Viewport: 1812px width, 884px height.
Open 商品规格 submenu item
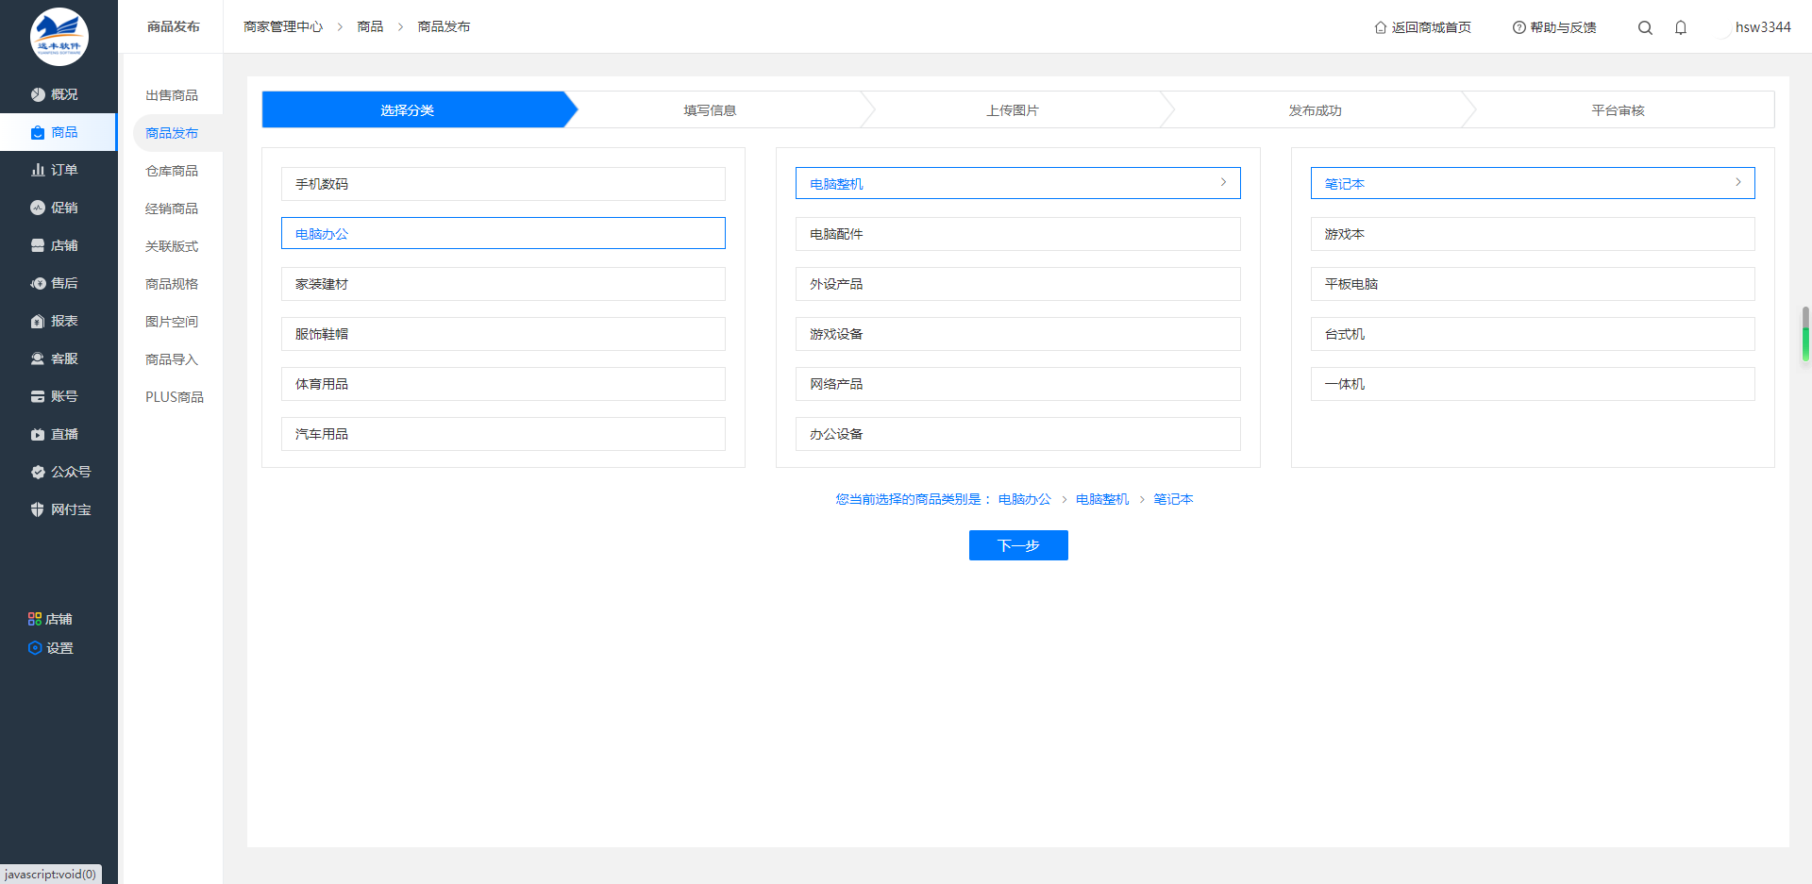[x=172, y=284]
